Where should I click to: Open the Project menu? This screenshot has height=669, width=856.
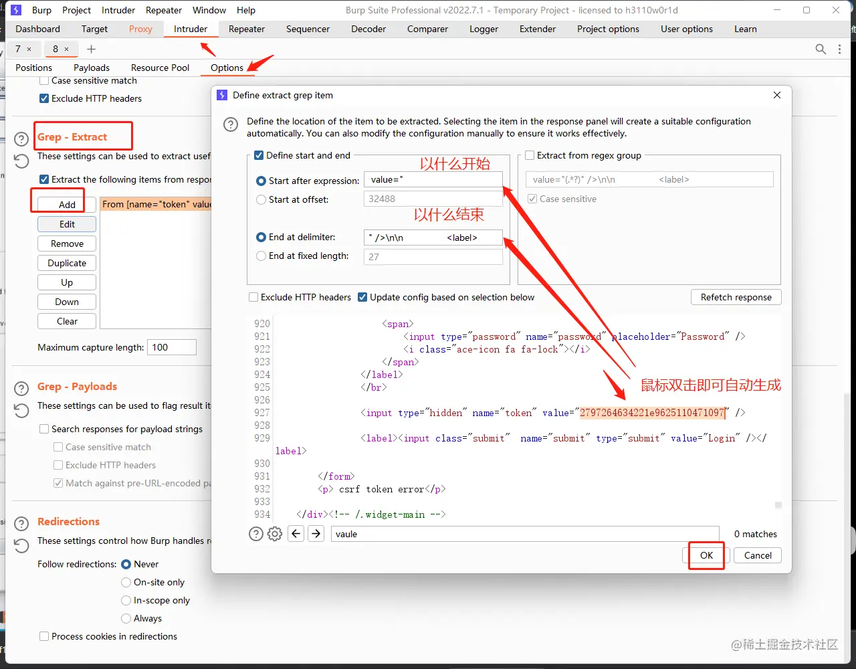point(76,10)
